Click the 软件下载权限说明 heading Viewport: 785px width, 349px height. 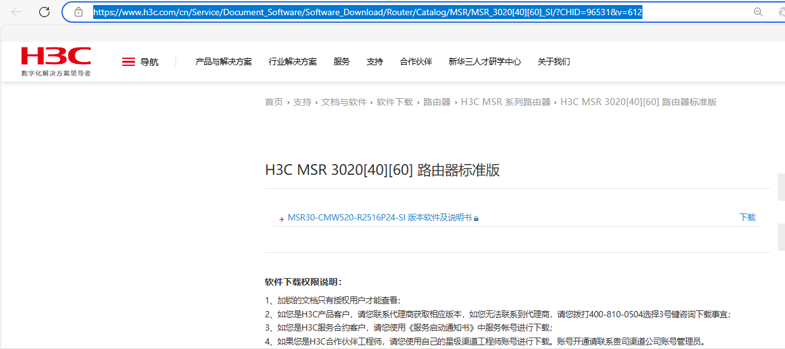[303, 282]
